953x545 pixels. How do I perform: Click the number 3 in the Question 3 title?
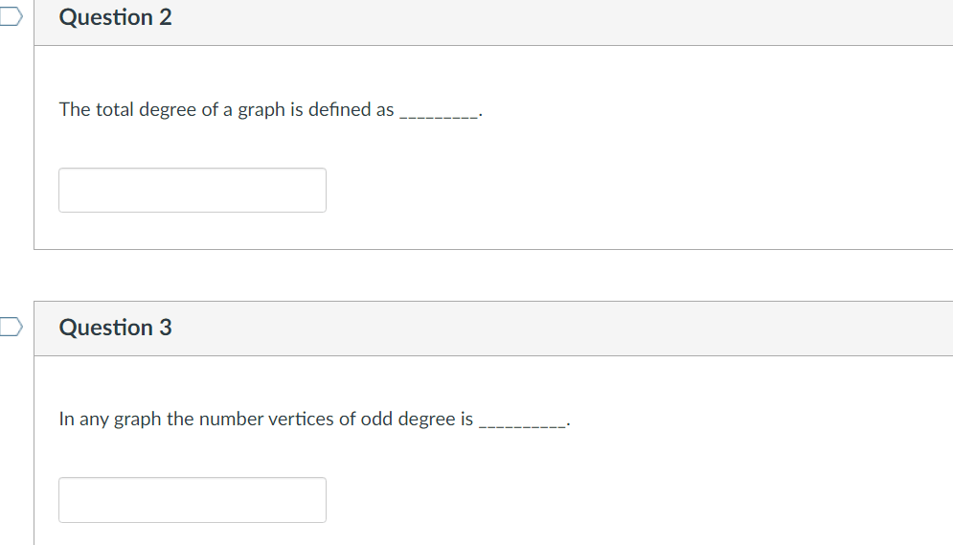(166, 328)
